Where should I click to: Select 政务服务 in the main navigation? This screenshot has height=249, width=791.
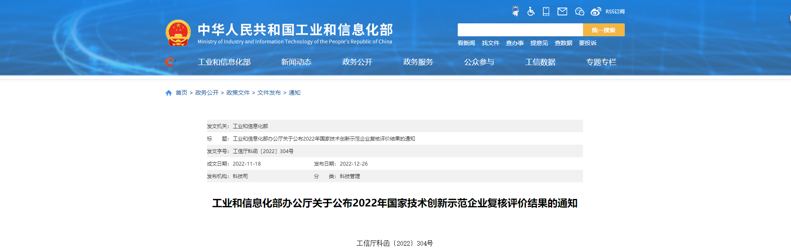click(418, 62)
